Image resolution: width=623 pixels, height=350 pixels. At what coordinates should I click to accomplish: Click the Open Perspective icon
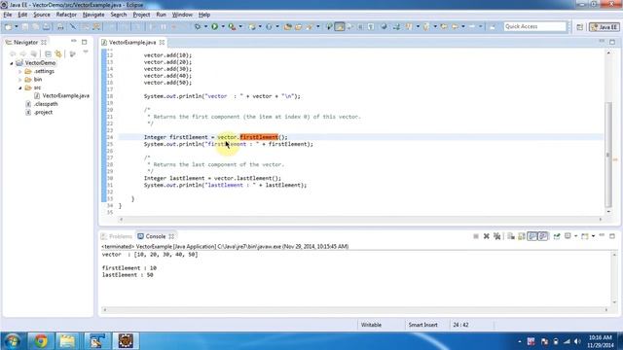pyautogui.click(x=580, y=27)
